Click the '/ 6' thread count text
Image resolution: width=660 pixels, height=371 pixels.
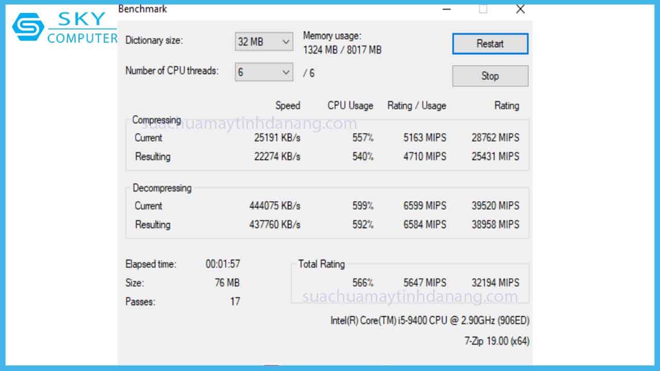point(309,73)
